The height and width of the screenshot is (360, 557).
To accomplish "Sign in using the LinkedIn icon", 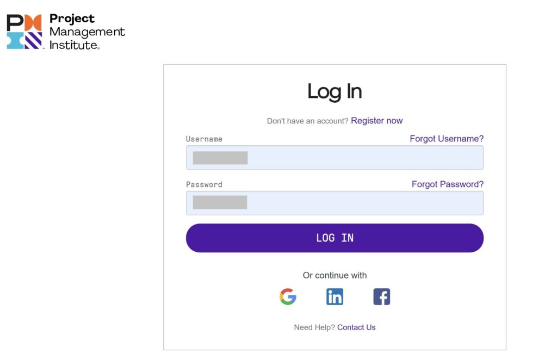I will point(335,296).
